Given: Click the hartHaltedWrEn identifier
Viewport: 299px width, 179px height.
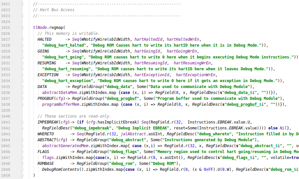Looking at the screenshot, I should coord(183,39).
